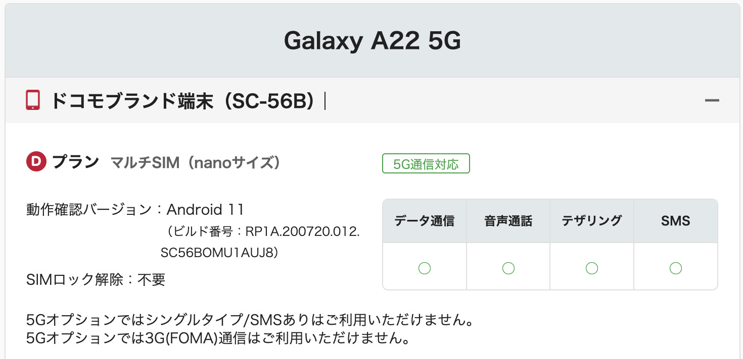Screen dimensions: 743x359
Task: Select the 音声通話 column header
Action: [508, 221]
